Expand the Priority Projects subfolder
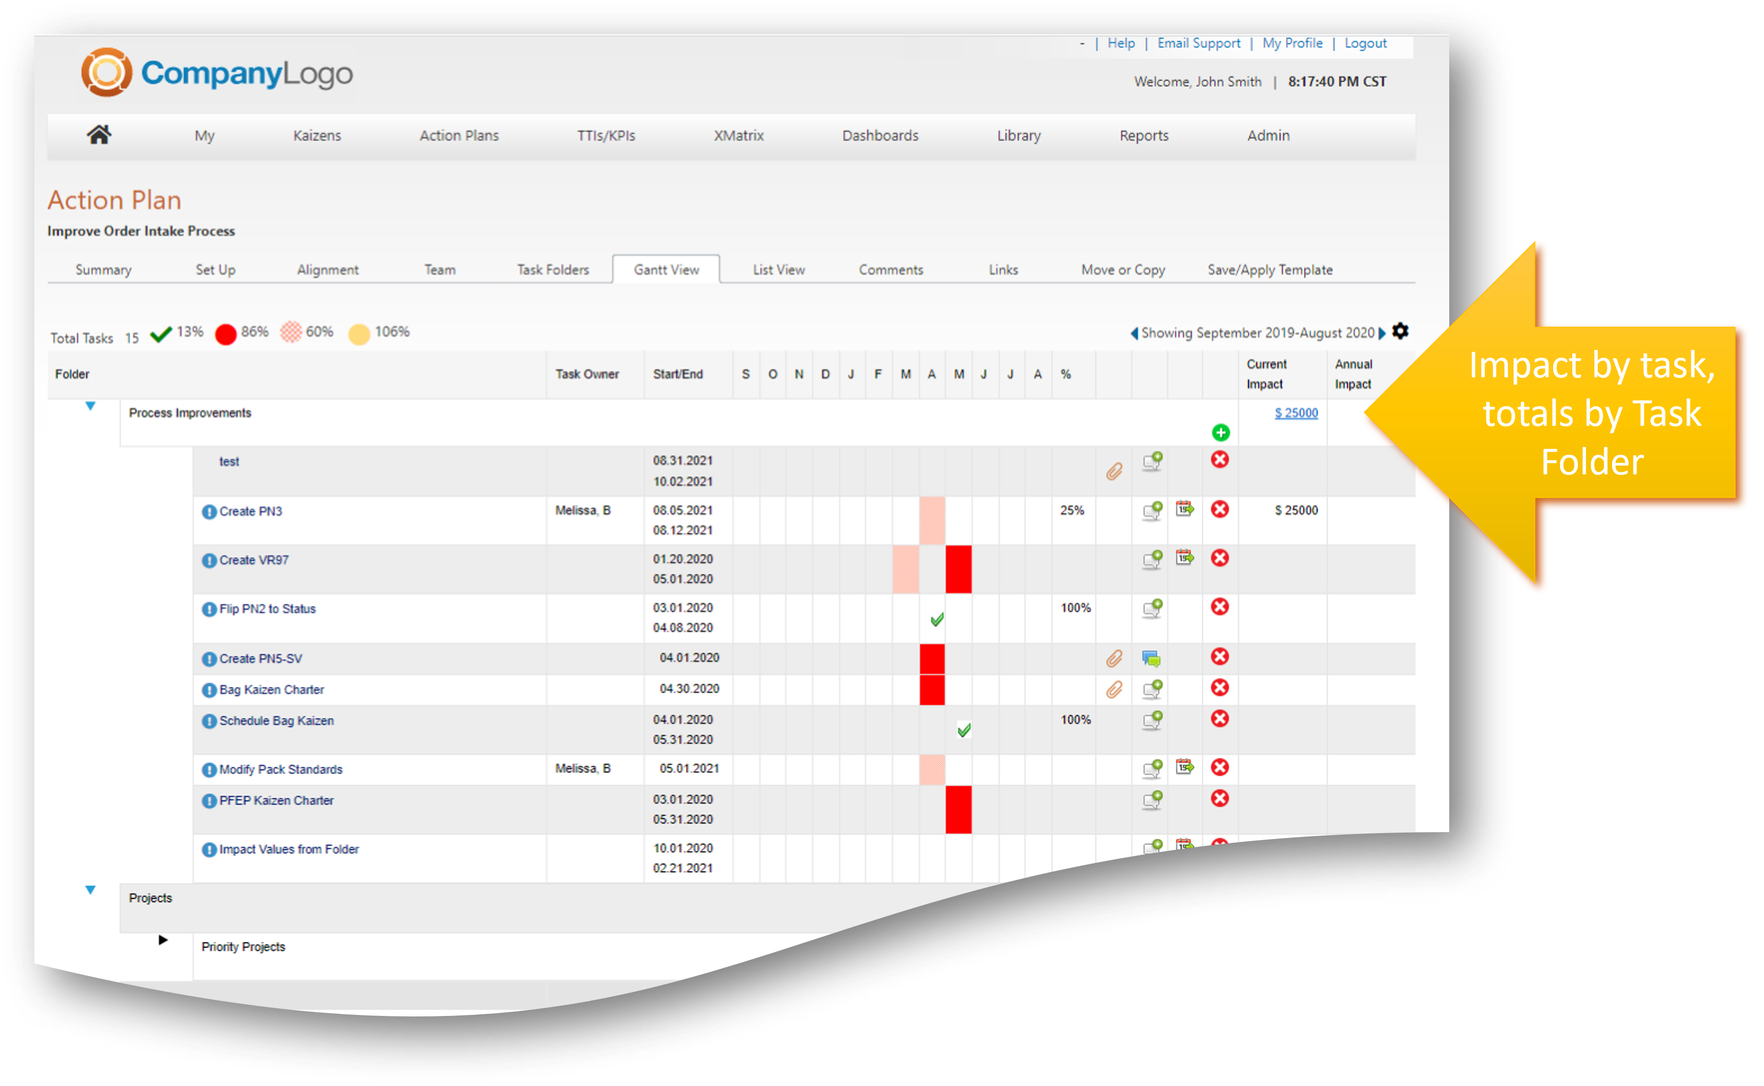 tap(163, 939)
